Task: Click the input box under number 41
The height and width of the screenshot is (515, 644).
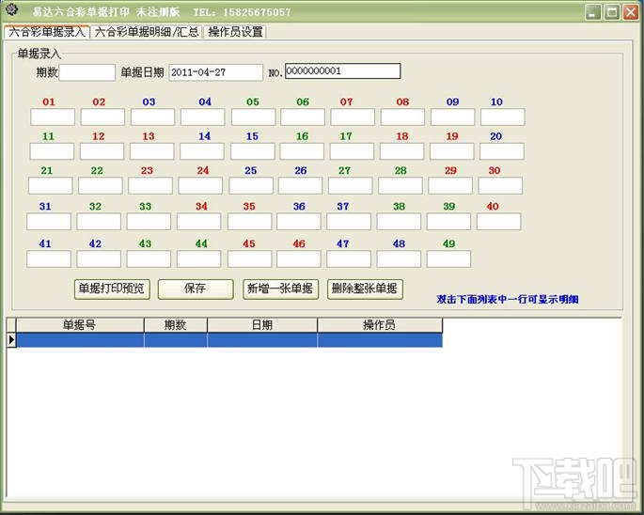Action: click(x=49, y=259)
